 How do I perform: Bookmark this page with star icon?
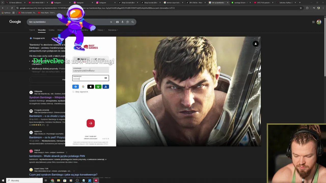pyautogui.click(x=301, y=8)
